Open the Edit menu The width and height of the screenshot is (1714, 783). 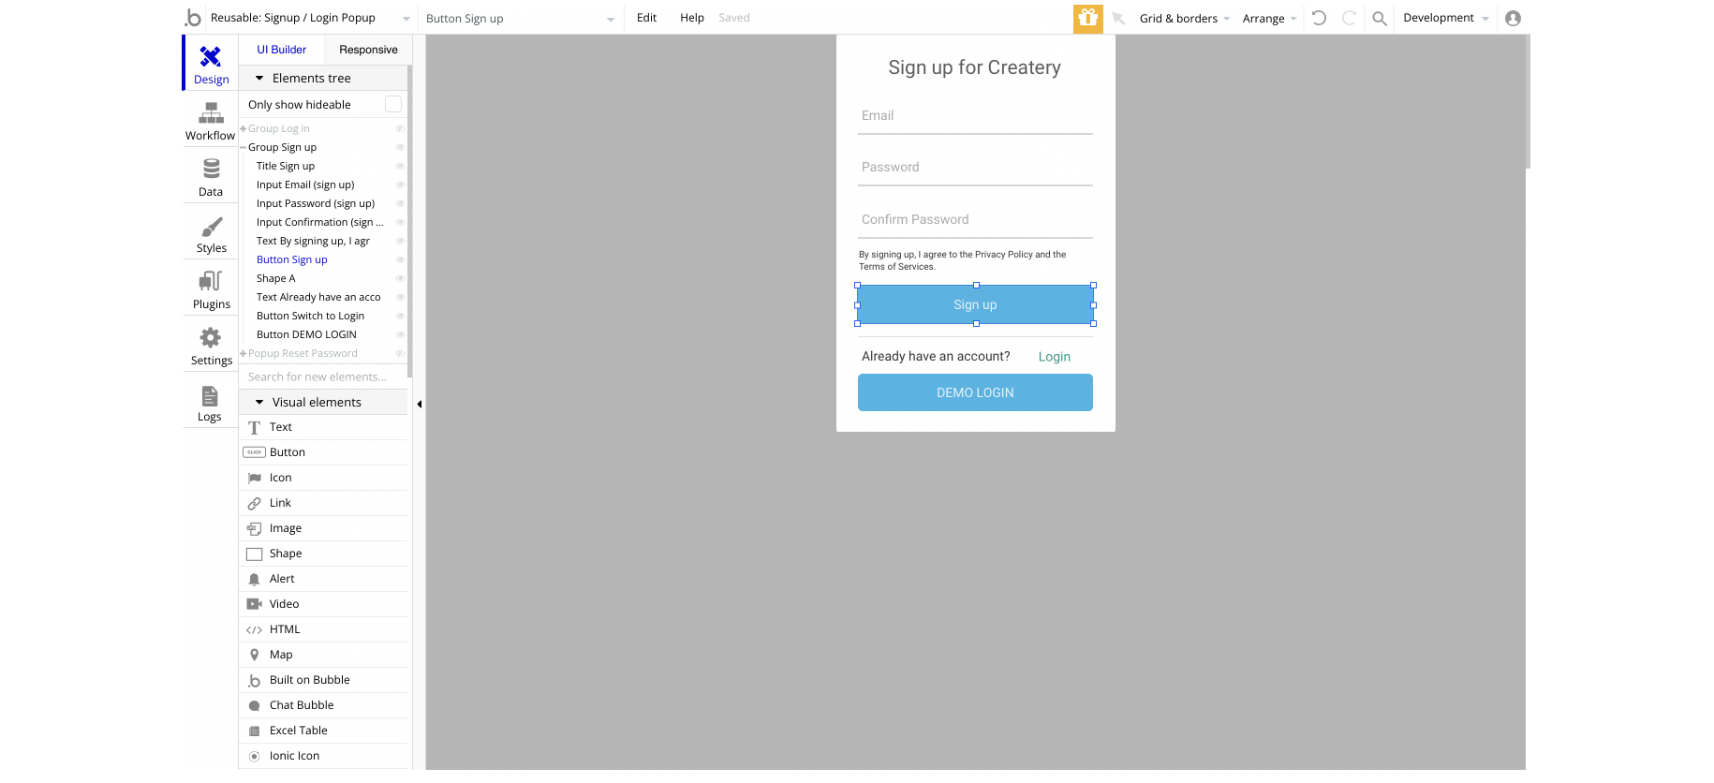pyautogui.click(x=646, y=18)
